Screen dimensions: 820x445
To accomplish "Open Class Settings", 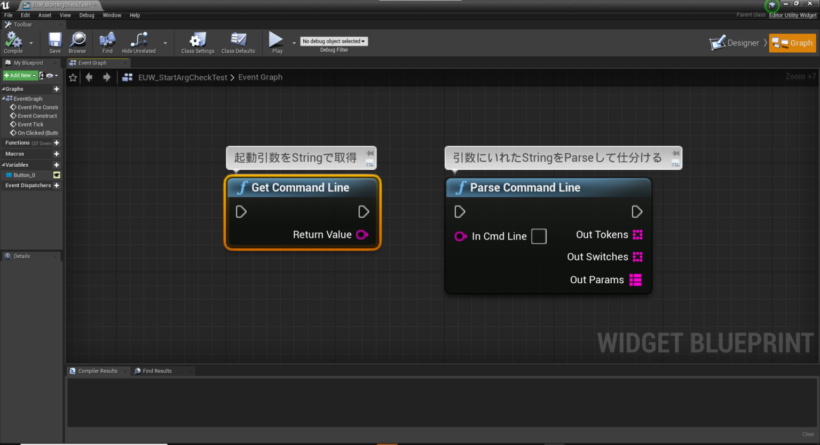I will [198, 41].
